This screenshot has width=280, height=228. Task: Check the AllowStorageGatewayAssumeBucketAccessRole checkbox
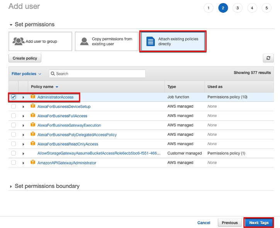[x=14, y=153]
